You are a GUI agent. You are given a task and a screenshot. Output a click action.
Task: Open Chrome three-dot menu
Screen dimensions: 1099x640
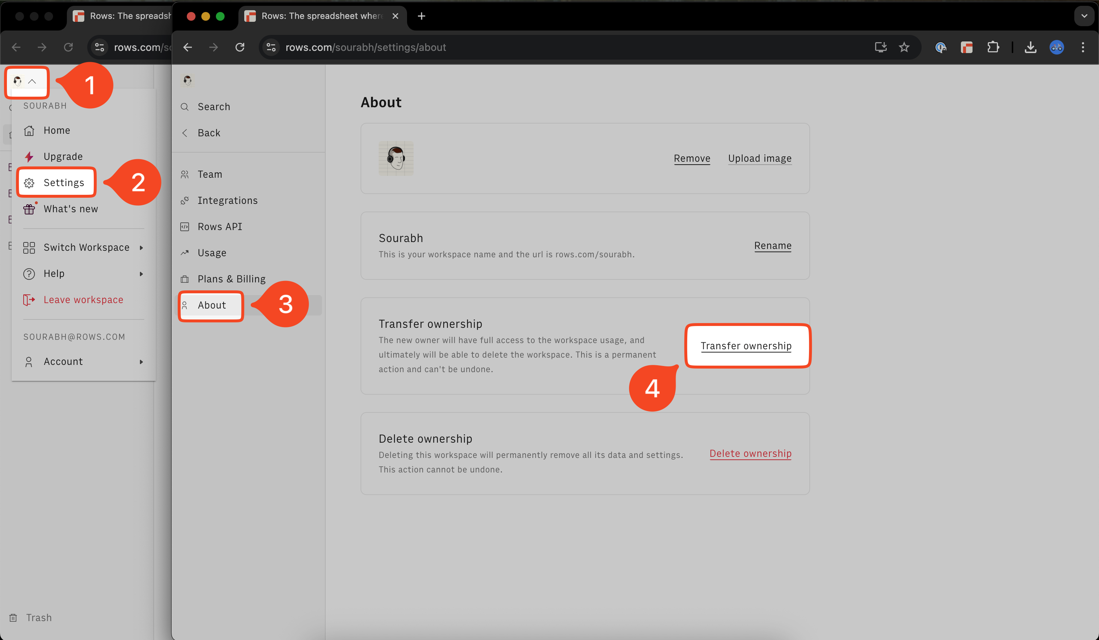[1083, 47]
